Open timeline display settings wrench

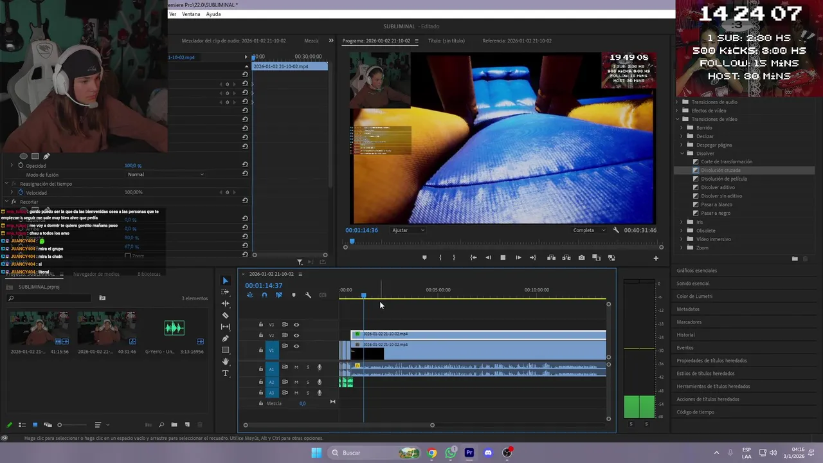[x=308, y=295]
